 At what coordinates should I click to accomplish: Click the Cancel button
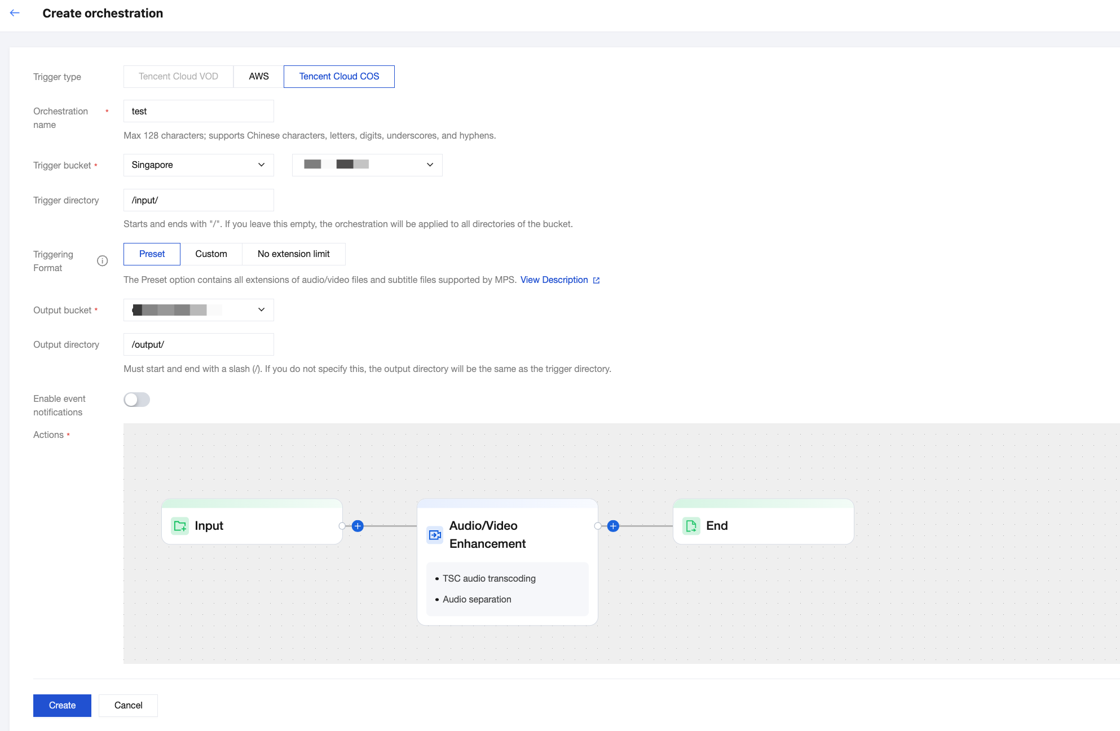pyautogui.click(x=128, y=705)
